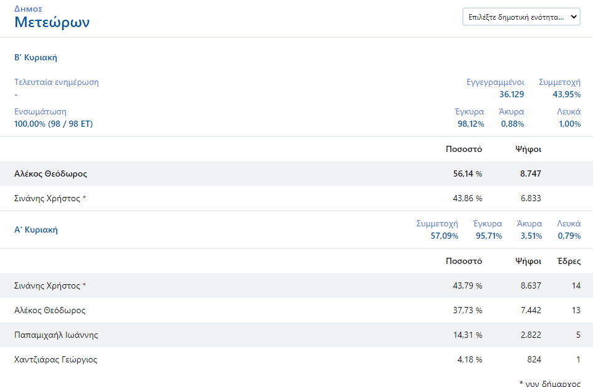Click the Δήμος label above the title
Viewport: 593px width, 387px height.
click(28, 9)
